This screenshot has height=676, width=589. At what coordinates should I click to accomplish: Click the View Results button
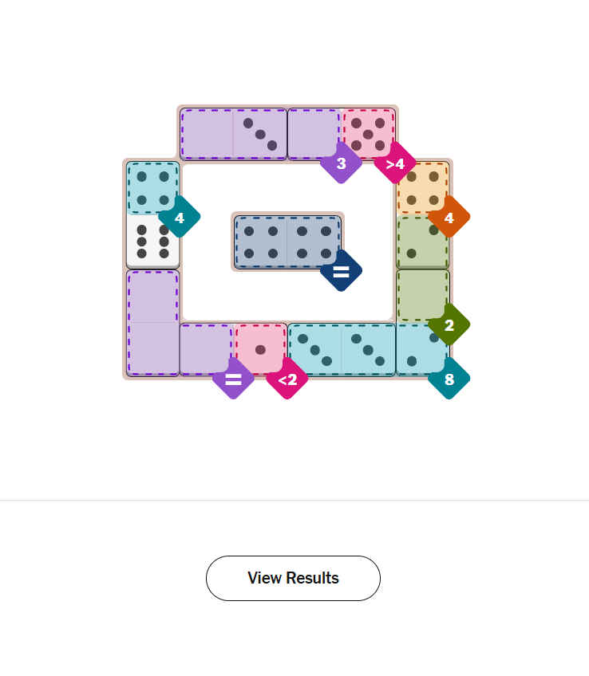[293, 578]
